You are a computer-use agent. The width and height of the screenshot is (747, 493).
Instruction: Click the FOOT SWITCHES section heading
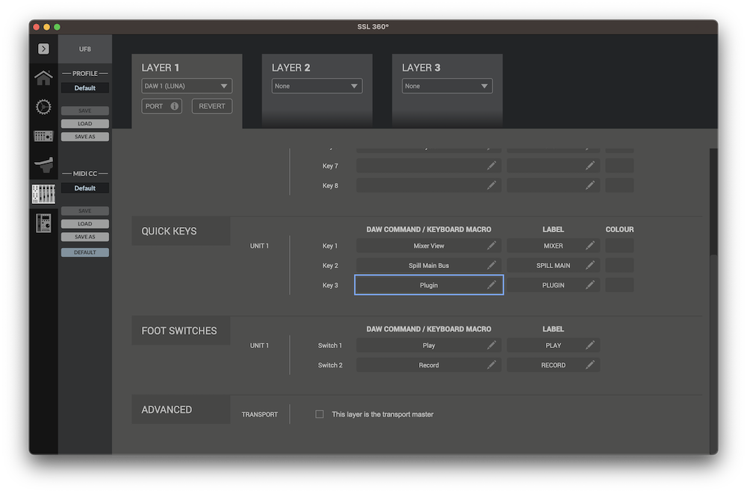click(179, 331)
